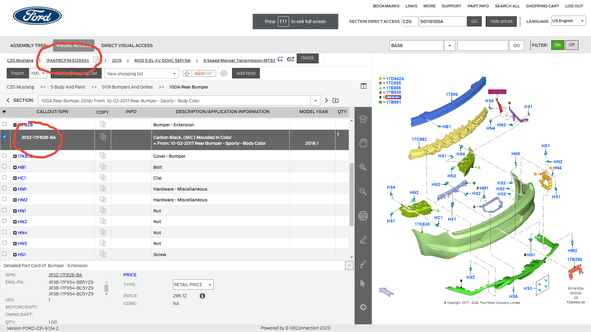Open the OASIS link button
The height and width of the screenshot is (332, 591).
click(x=308, y=58)
